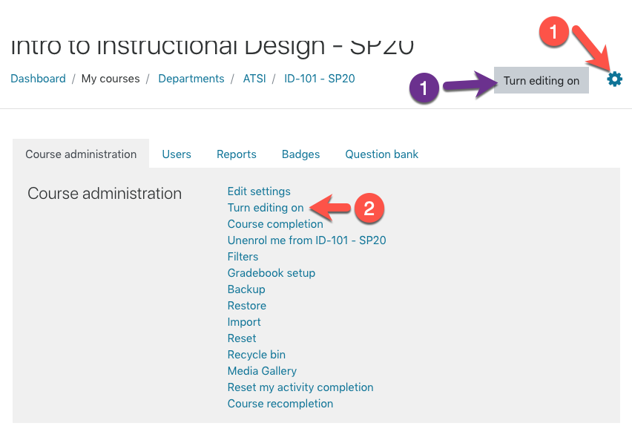Open the ID-101 - SP20 breadcrumb
The width and height of the screenshot is (632, 446).
click(x=319, y=78)
